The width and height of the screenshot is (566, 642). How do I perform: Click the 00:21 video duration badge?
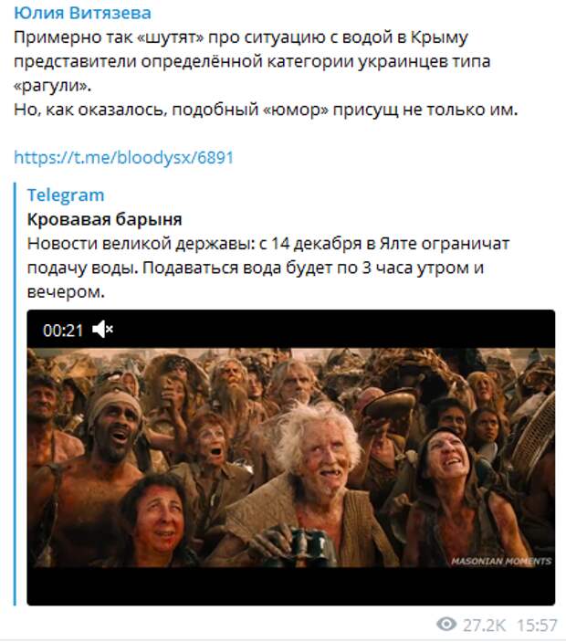click(x=63, y=330)
